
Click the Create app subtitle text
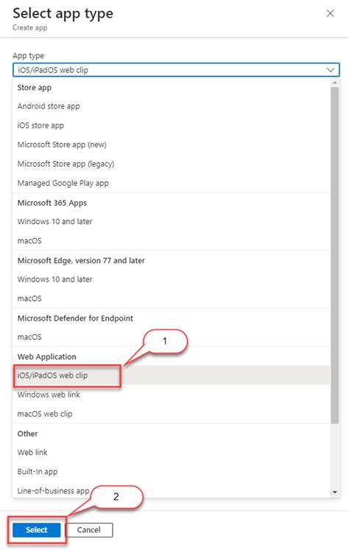(29, 28)
